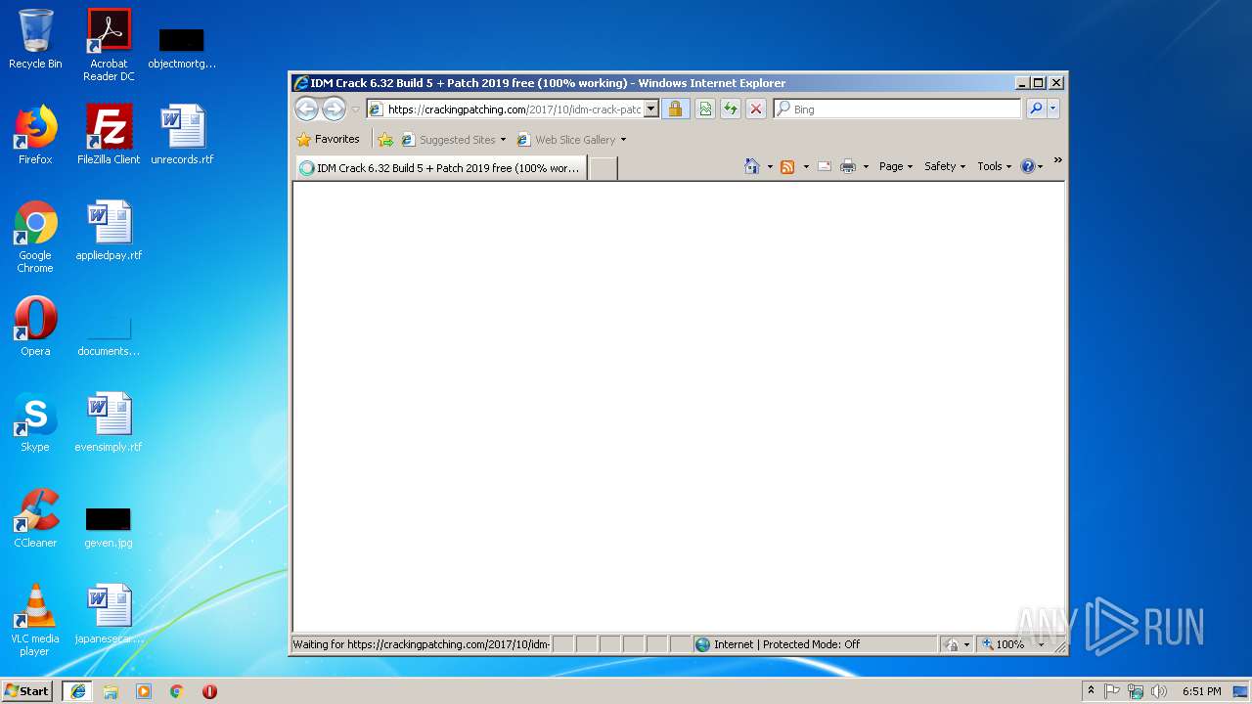
Task: Open the Tools menu
Action: [995, 166]
